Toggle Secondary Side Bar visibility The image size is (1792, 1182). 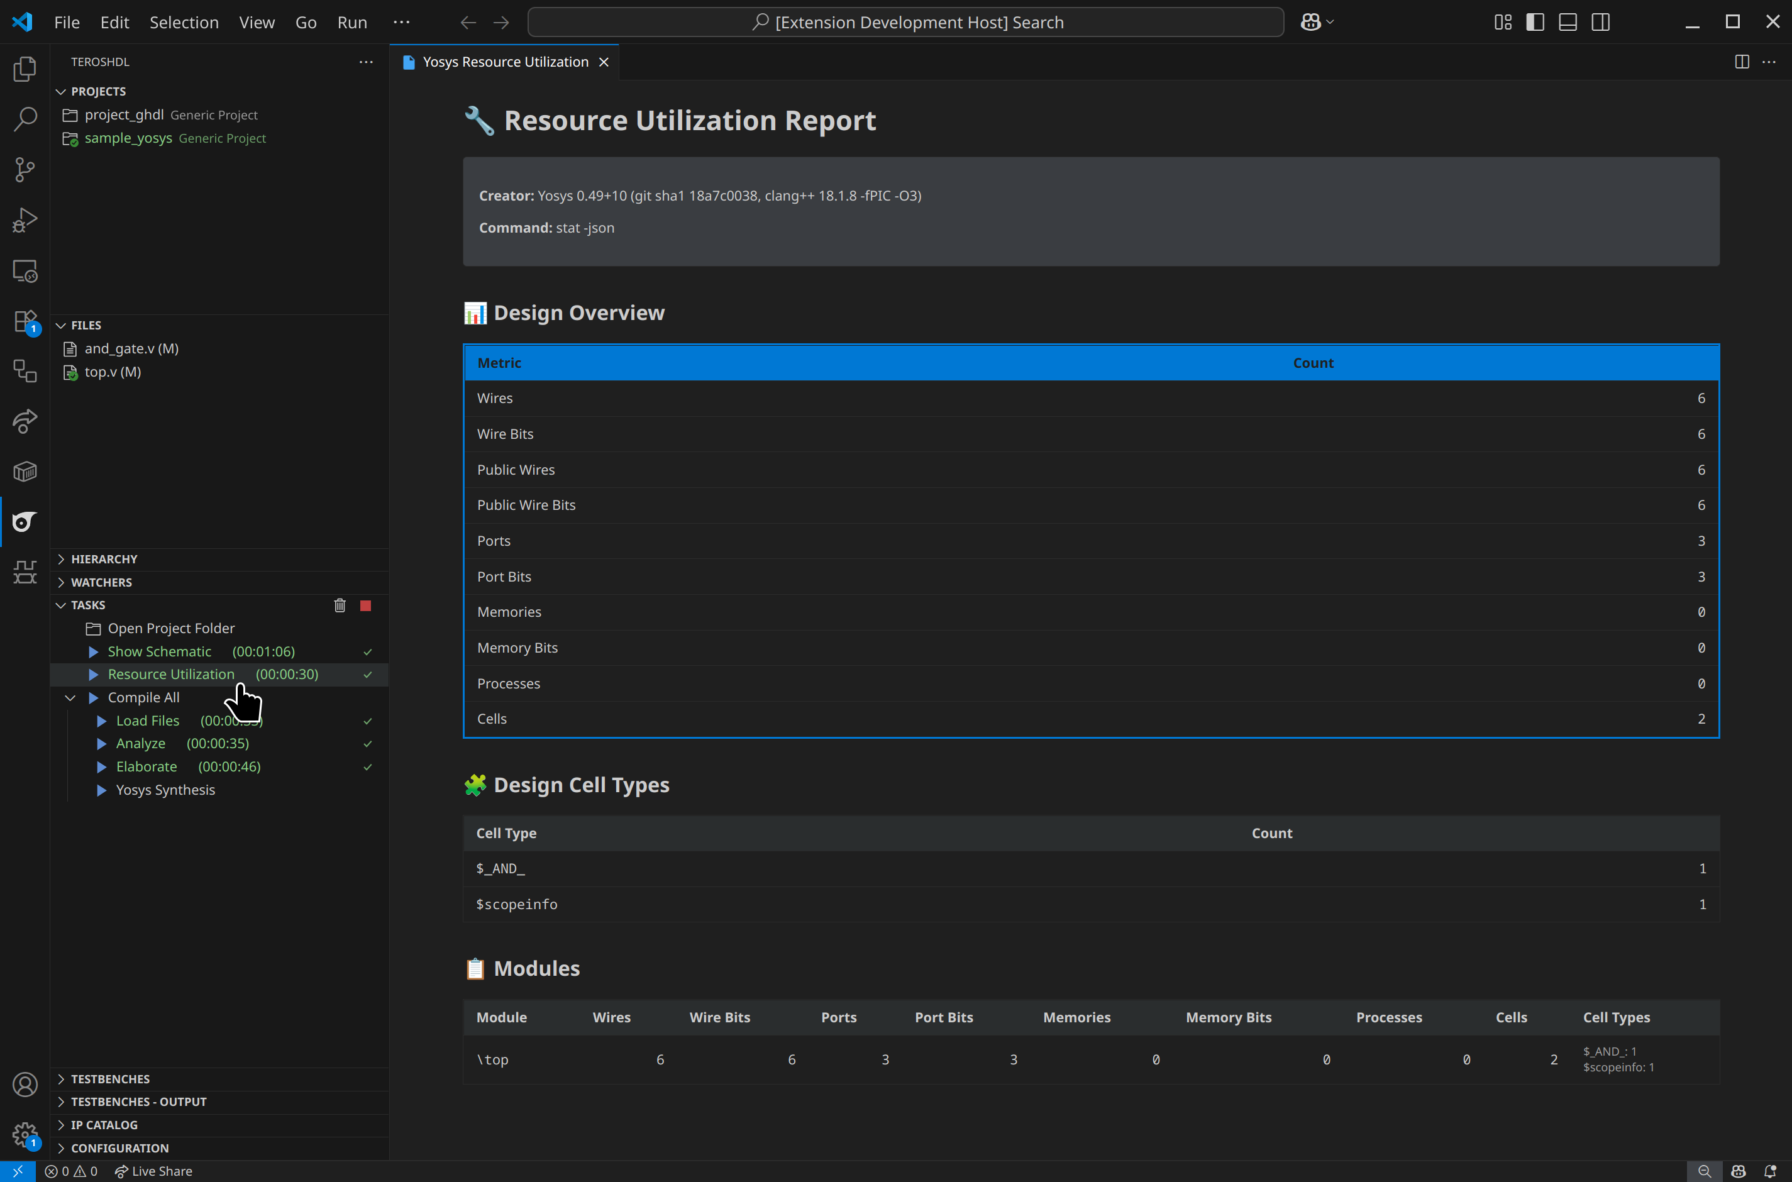[x=1600, y=22]
